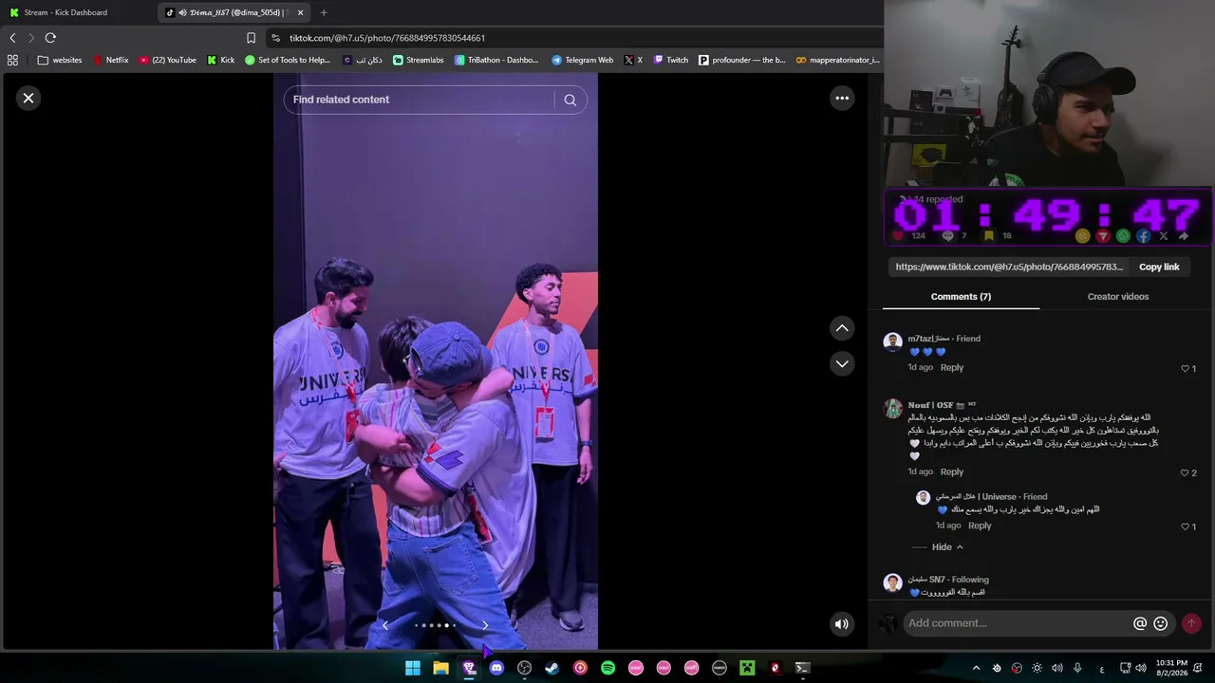Screen dimensions: 1215x683
Task: Open the Streamlabs bookmark
Action: 418,60
